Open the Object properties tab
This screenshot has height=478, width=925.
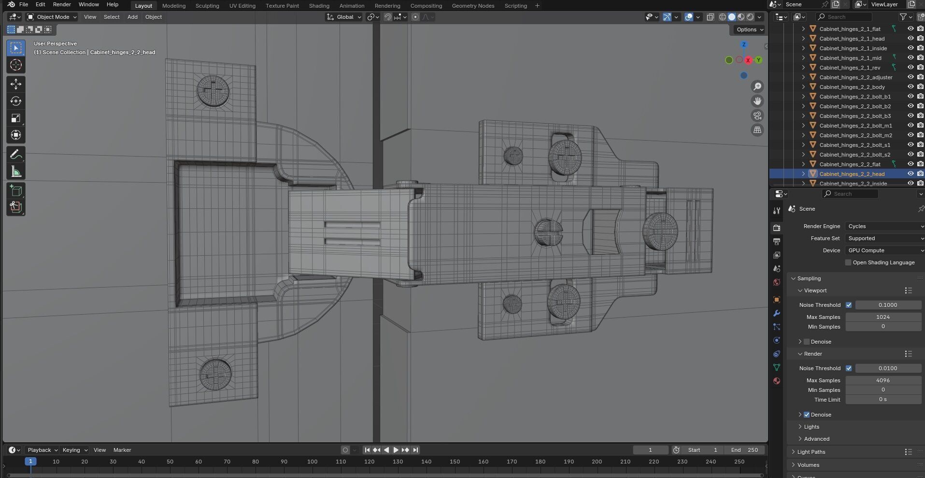777,300
